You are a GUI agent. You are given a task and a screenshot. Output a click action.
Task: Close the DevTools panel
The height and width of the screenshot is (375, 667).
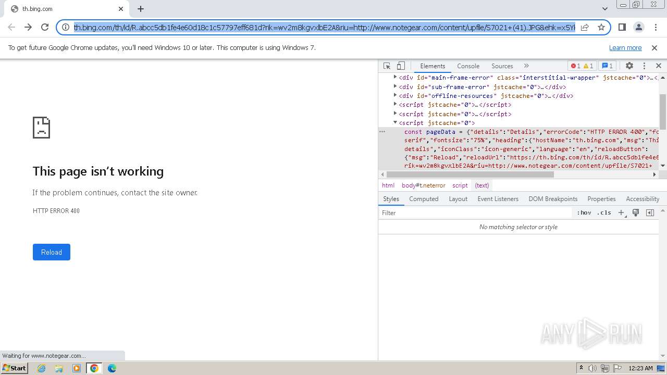659,66
